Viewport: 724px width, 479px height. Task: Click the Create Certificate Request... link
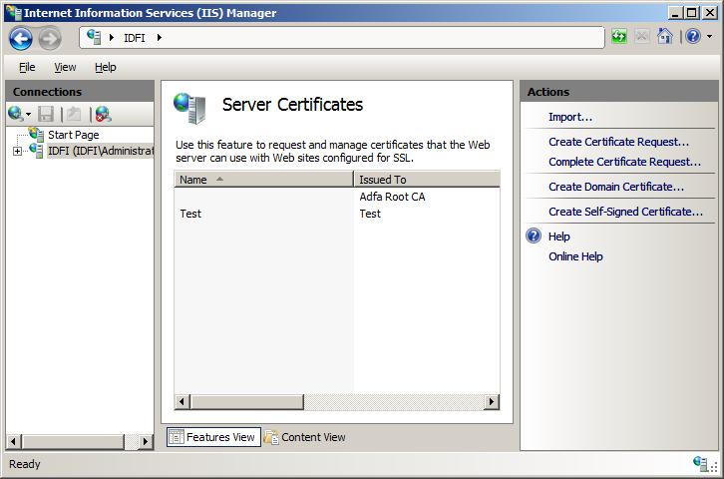618,142
